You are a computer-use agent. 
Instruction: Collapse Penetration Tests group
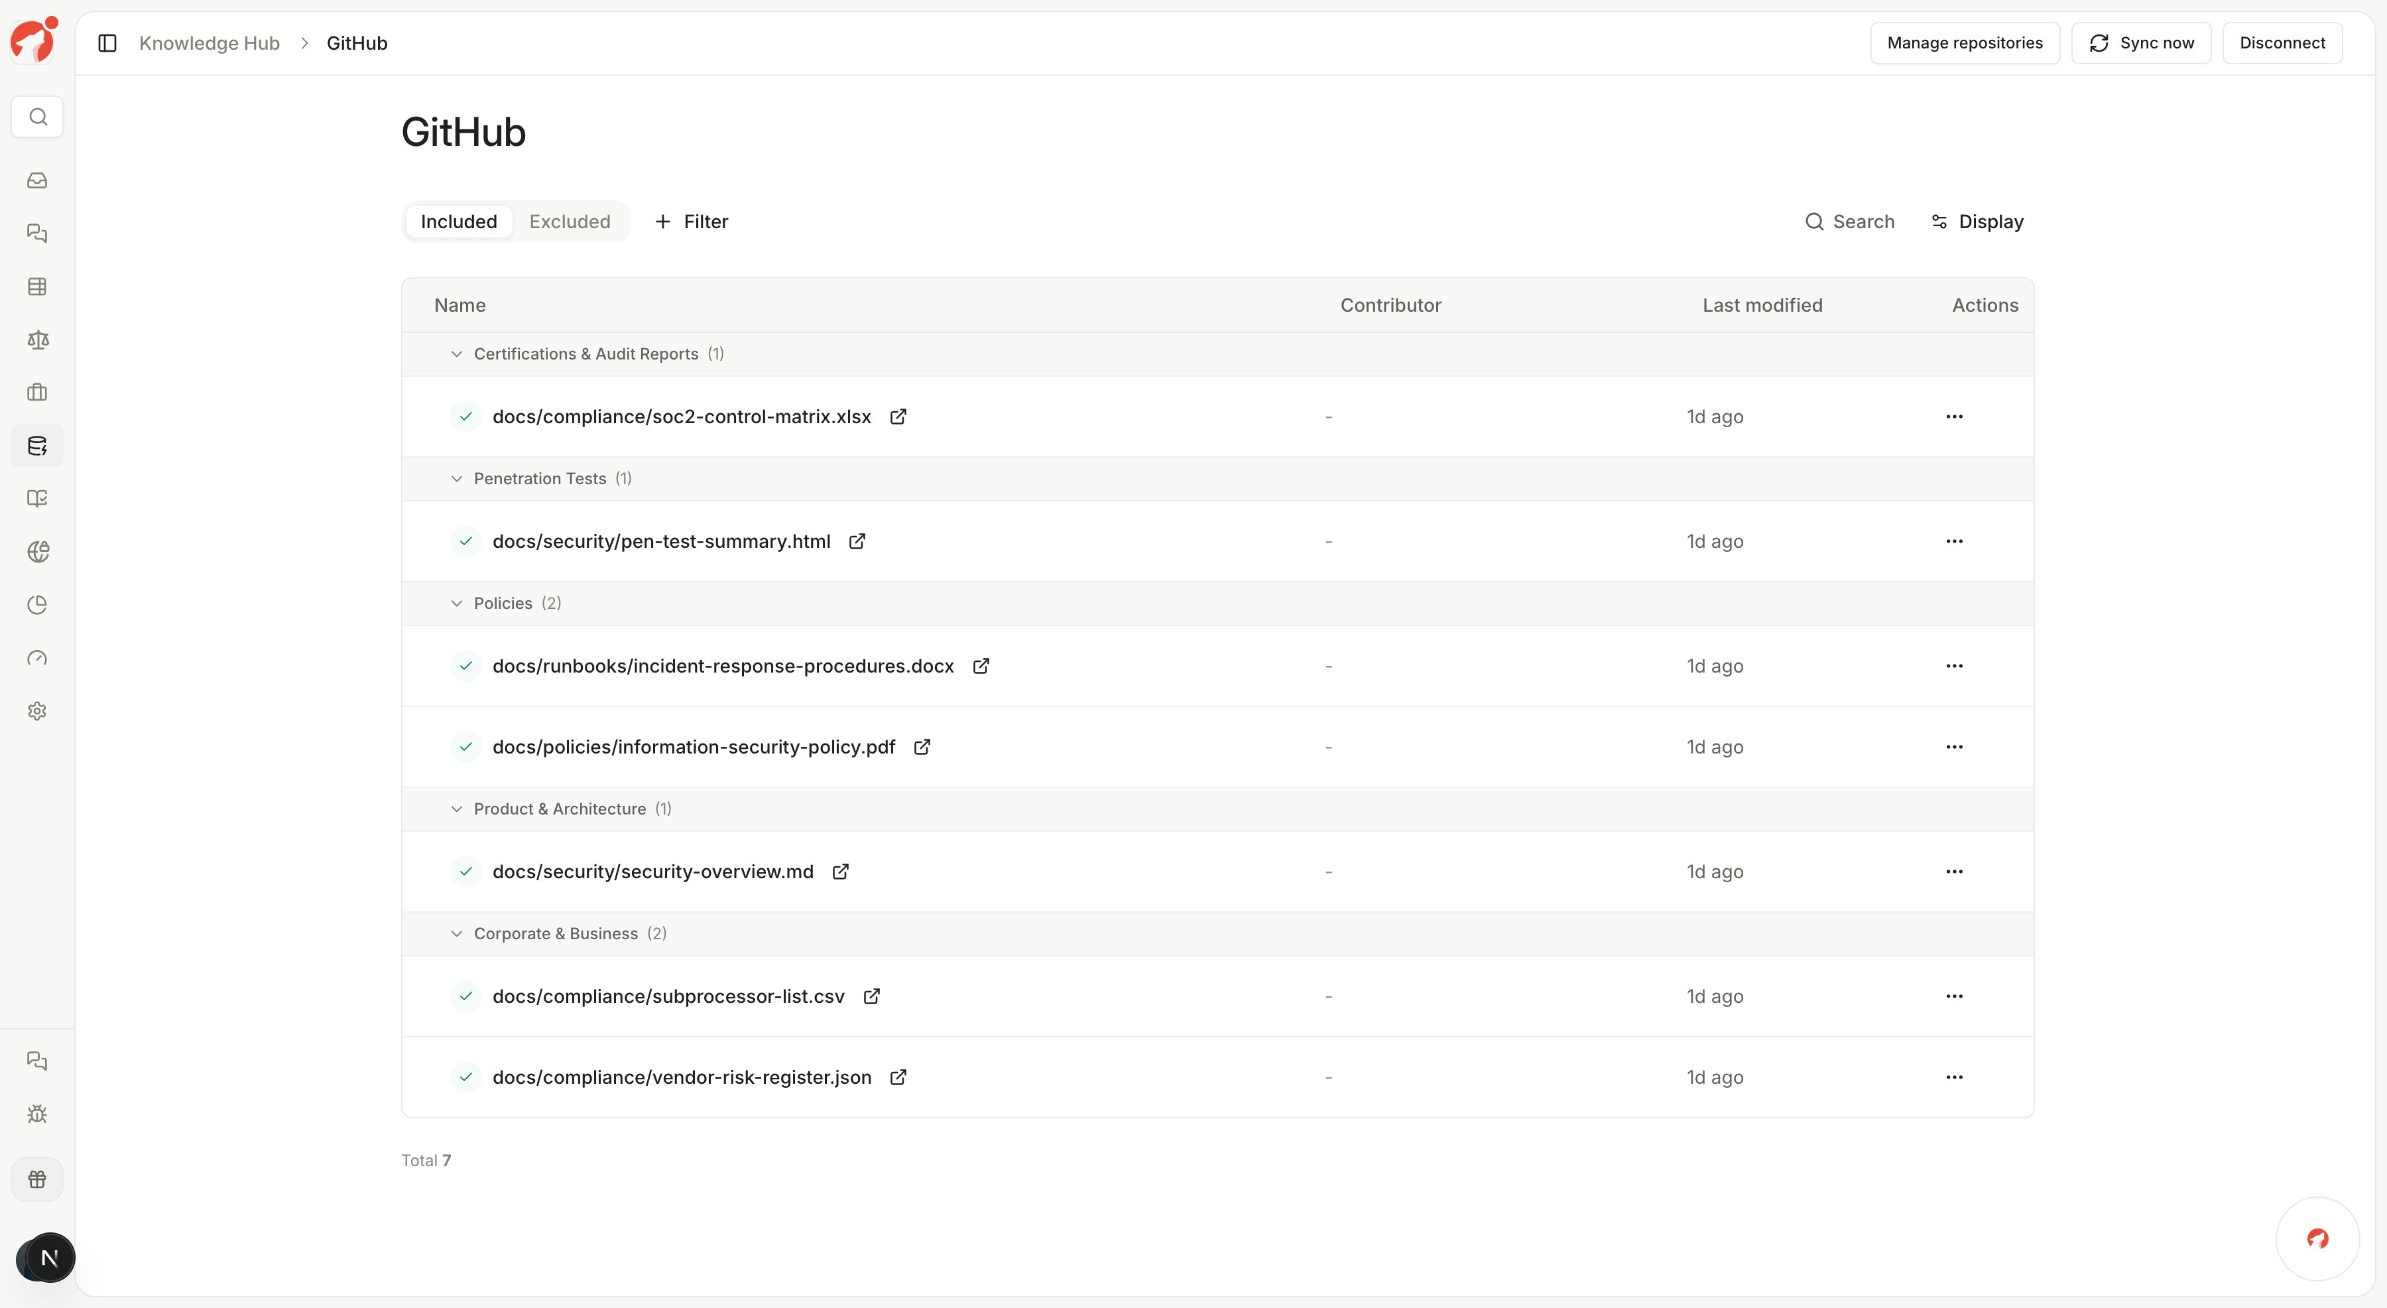pyautogui.click(x=457, y=478)
